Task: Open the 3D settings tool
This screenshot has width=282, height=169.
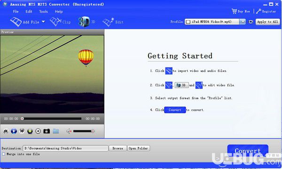Action: click(x=86, y=22)
